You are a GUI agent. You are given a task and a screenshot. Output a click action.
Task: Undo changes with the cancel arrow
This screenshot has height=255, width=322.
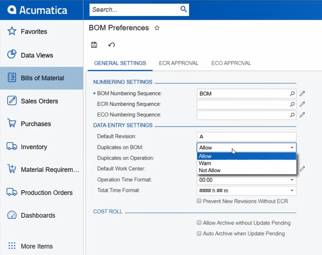(x=112, y=45)
